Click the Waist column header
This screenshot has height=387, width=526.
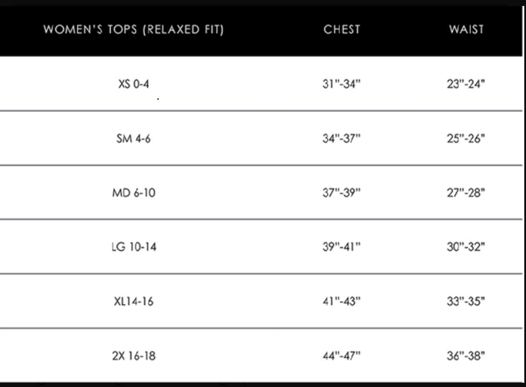point(466,29)
